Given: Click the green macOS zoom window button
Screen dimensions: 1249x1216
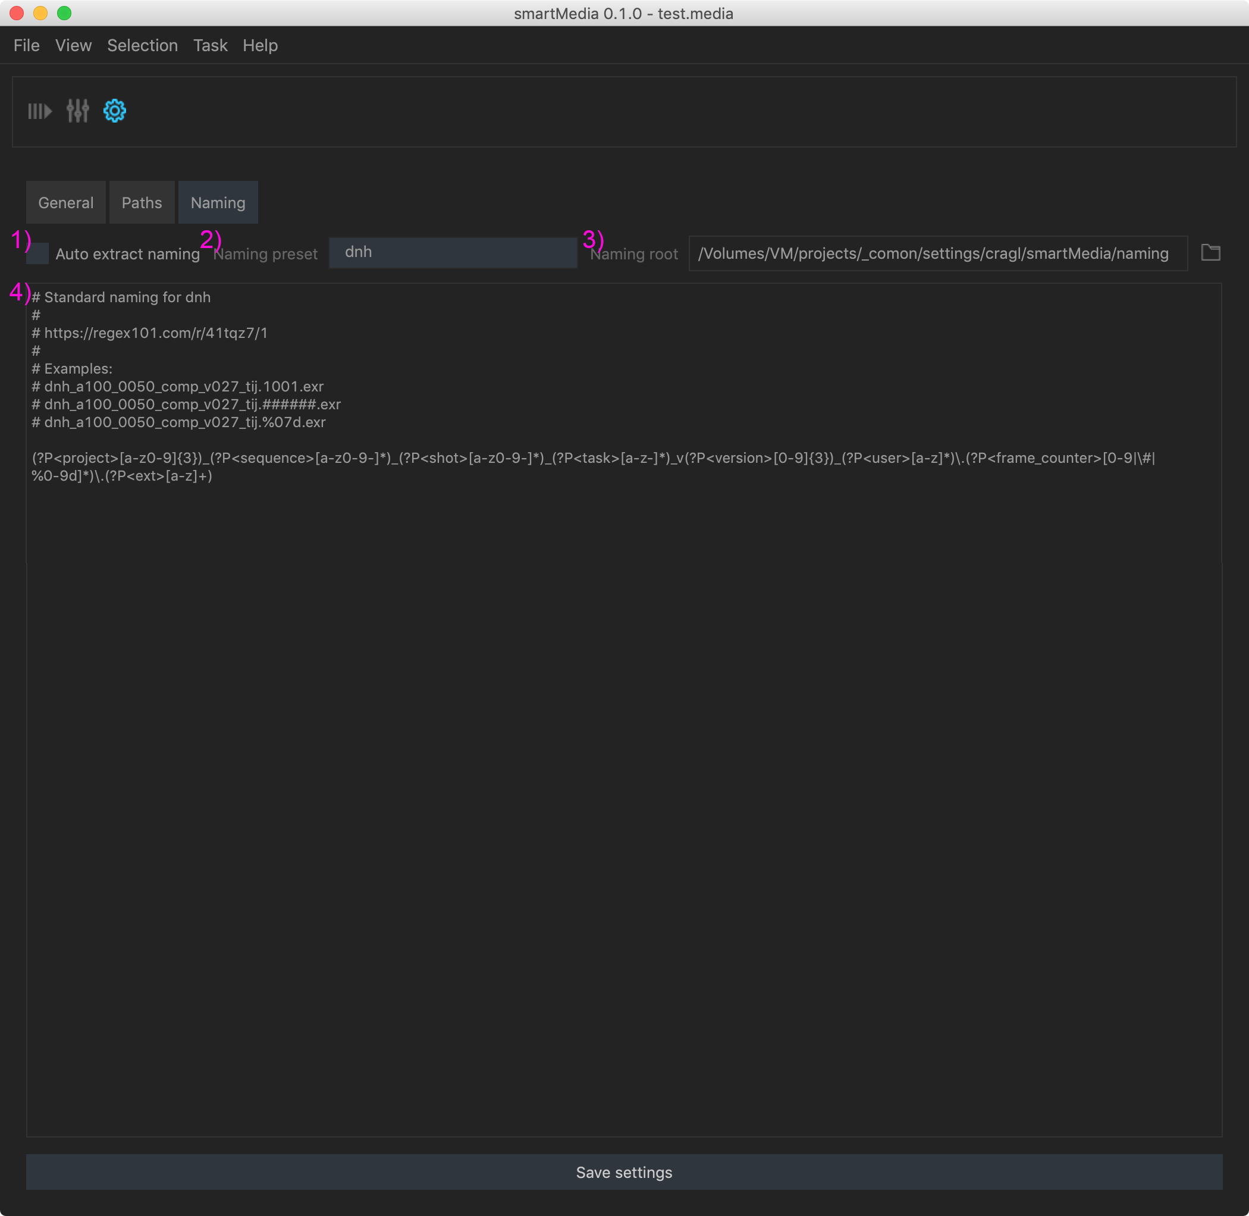Looking at the screenshot, I should (64, 12).
